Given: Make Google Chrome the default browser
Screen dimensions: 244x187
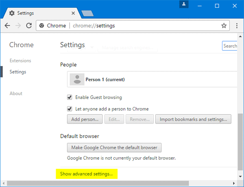Looking at the screenshot, I should [114, 147].
